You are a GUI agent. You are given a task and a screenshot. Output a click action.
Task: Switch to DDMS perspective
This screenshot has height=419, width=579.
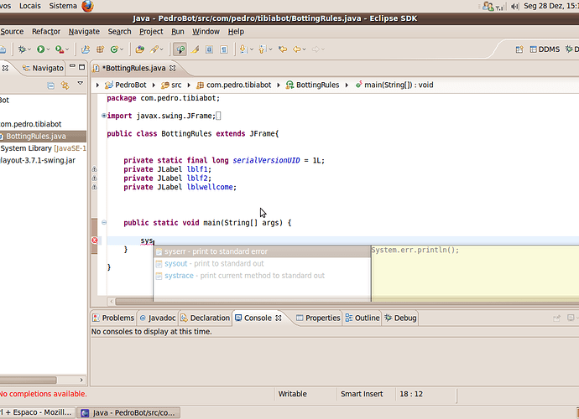(545, 49)
